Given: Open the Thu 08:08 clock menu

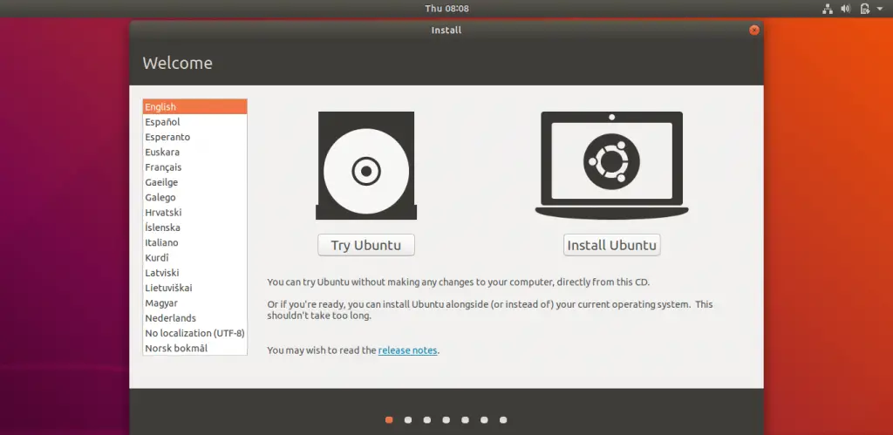Looking at the screenshot, I should [x=446, y=9].
